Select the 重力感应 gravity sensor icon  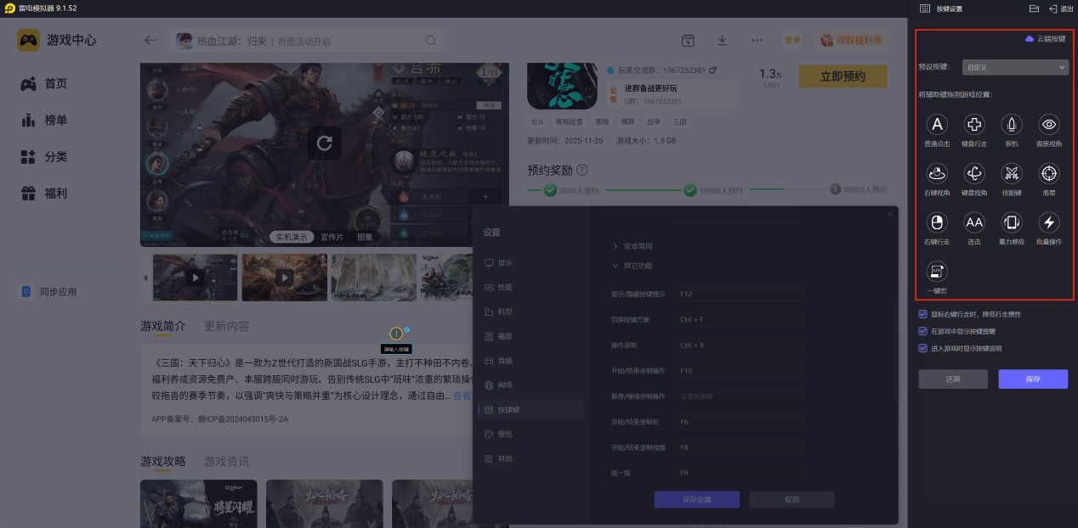[1012, 223]
